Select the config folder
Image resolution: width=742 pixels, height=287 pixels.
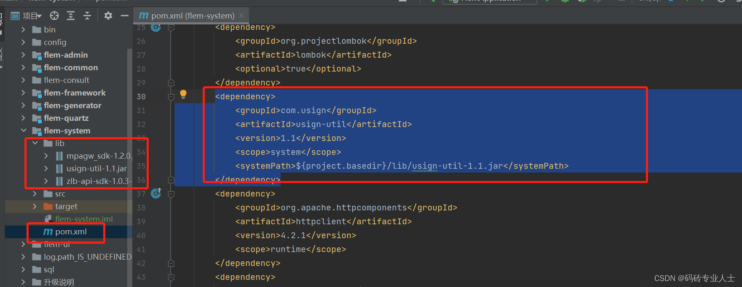tap(55, 43)
